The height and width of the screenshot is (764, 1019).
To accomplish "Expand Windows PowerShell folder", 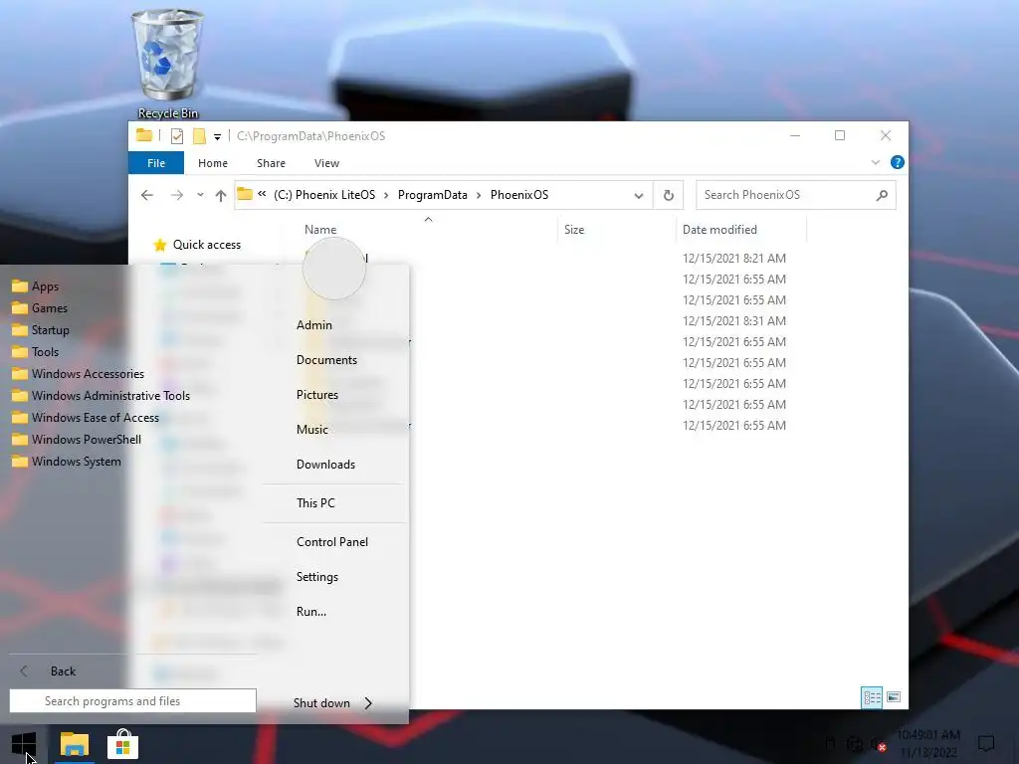I will pos(77,439).
